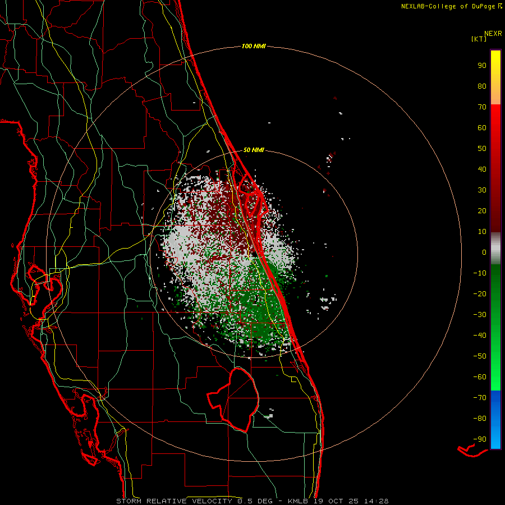Viewport: 505px width, 505px height.
Task: Click the NEXR label above the scale
Action: [493, 34]
